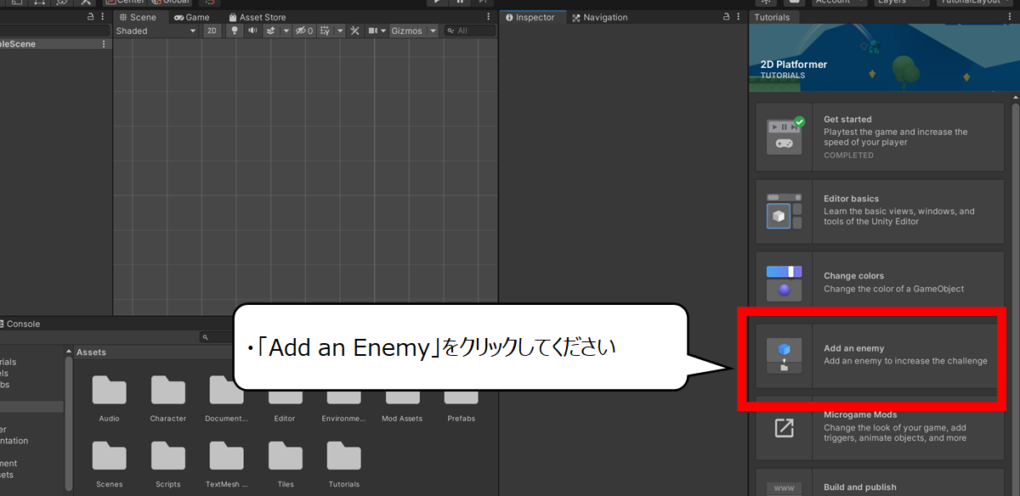Open scene effects dropdown arrow
This screenshot has width=1020, height=496.
pos(286,31)
